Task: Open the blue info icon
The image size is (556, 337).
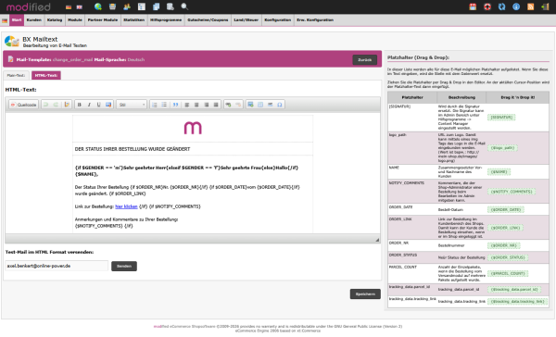Action: point(516,6)
